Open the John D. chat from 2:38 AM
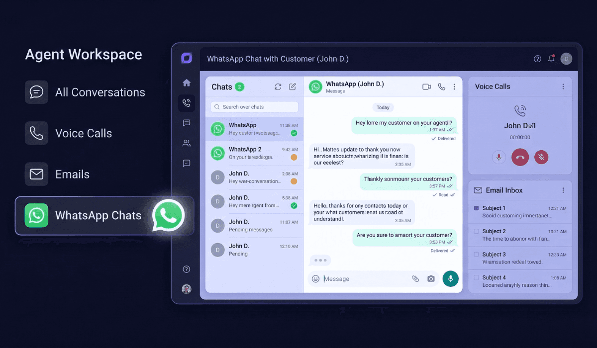This screenshot has height=348, width=597. (254, 177)
